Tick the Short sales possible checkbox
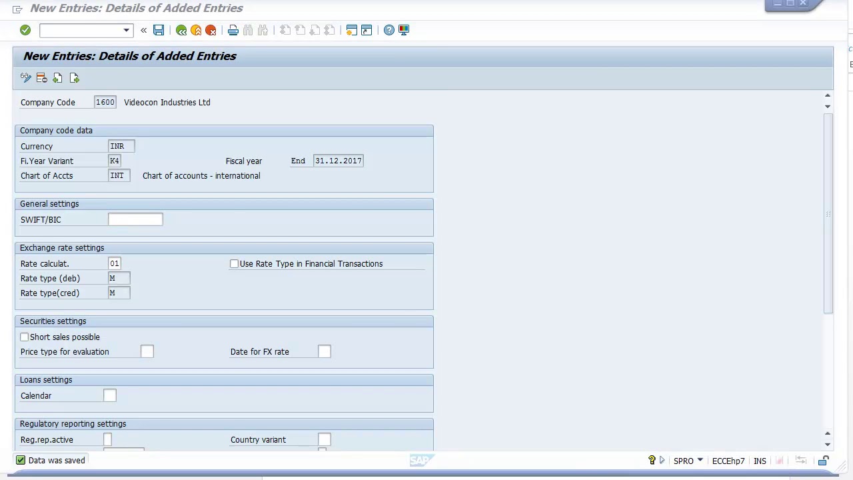This screenshot has width=853, height=480. (25, 337)
